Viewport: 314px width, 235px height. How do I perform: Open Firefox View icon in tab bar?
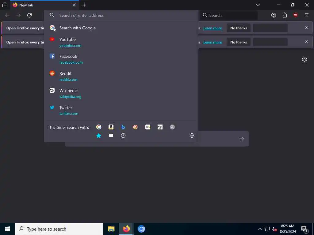point(5,5)
